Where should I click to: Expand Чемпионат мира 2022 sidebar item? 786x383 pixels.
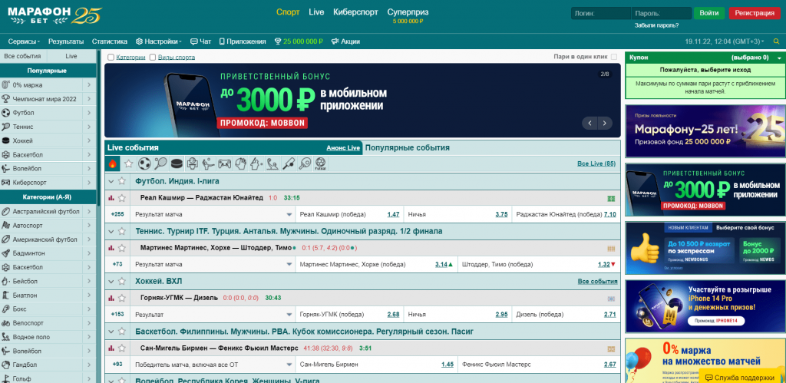coord(48,99)
